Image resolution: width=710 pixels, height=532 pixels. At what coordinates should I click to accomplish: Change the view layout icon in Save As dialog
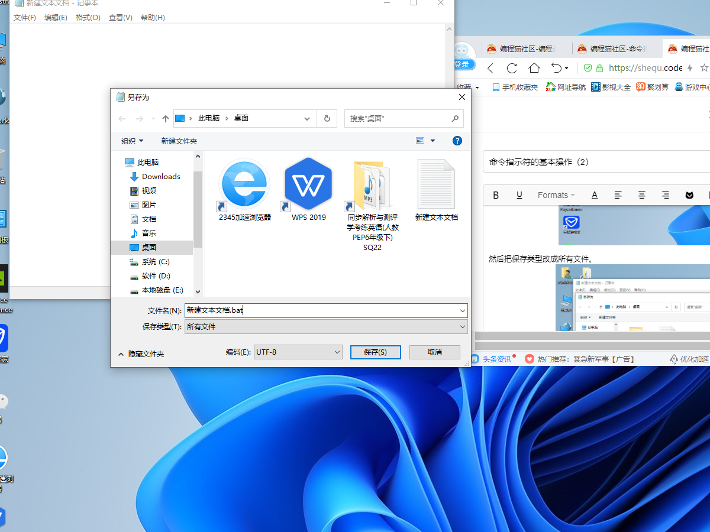tap(420, 141)
